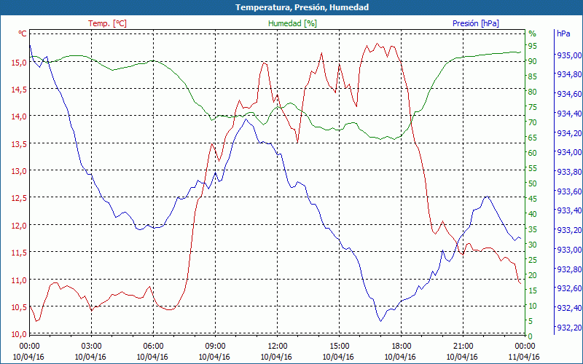Click humidity axis value '95'
583x364 pixels.
tap(533, 46)
